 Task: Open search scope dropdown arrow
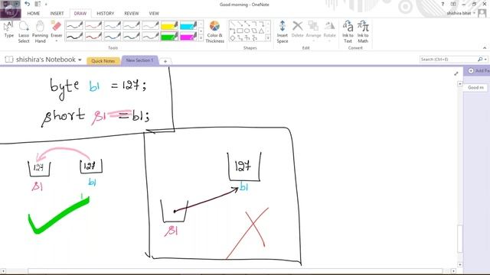click(485, 60)
